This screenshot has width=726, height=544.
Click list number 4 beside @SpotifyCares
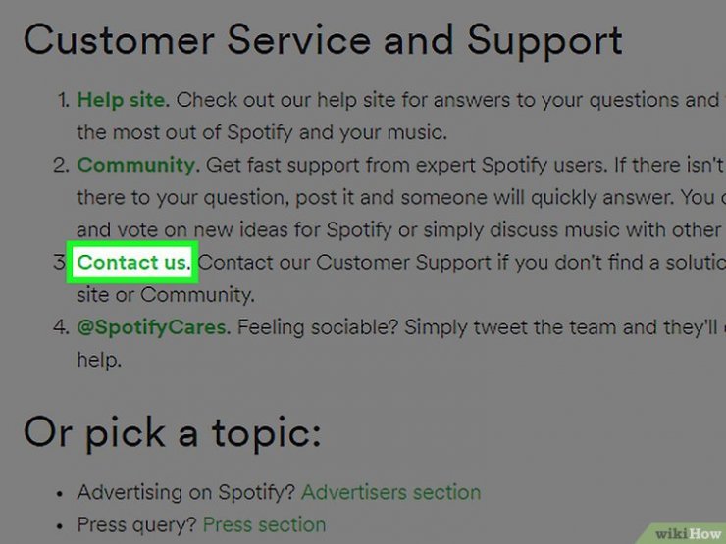click(62, 327)
